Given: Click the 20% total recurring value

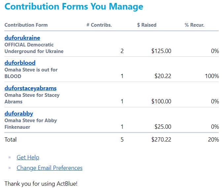Looking at the screenshot, I should click(213, 140).
